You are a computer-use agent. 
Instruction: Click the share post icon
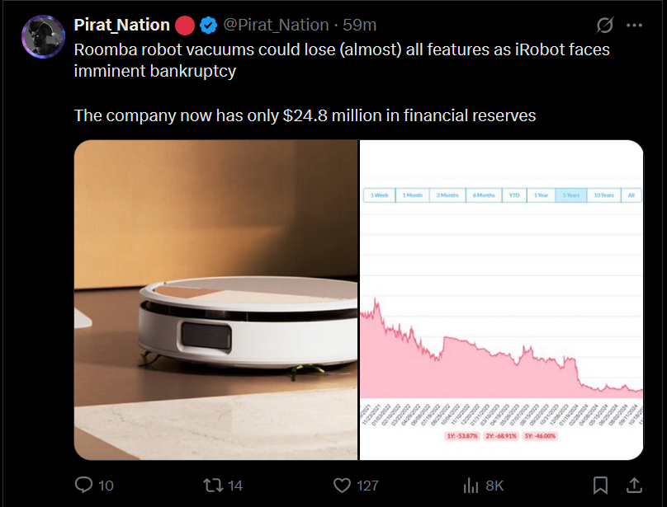pos(634,485)
